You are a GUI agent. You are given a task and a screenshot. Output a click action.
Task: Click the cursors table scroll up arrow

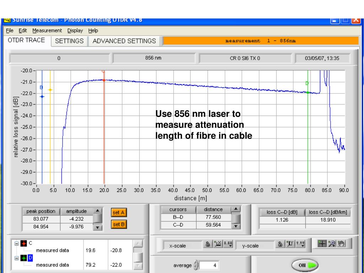[x=236, y=209]
